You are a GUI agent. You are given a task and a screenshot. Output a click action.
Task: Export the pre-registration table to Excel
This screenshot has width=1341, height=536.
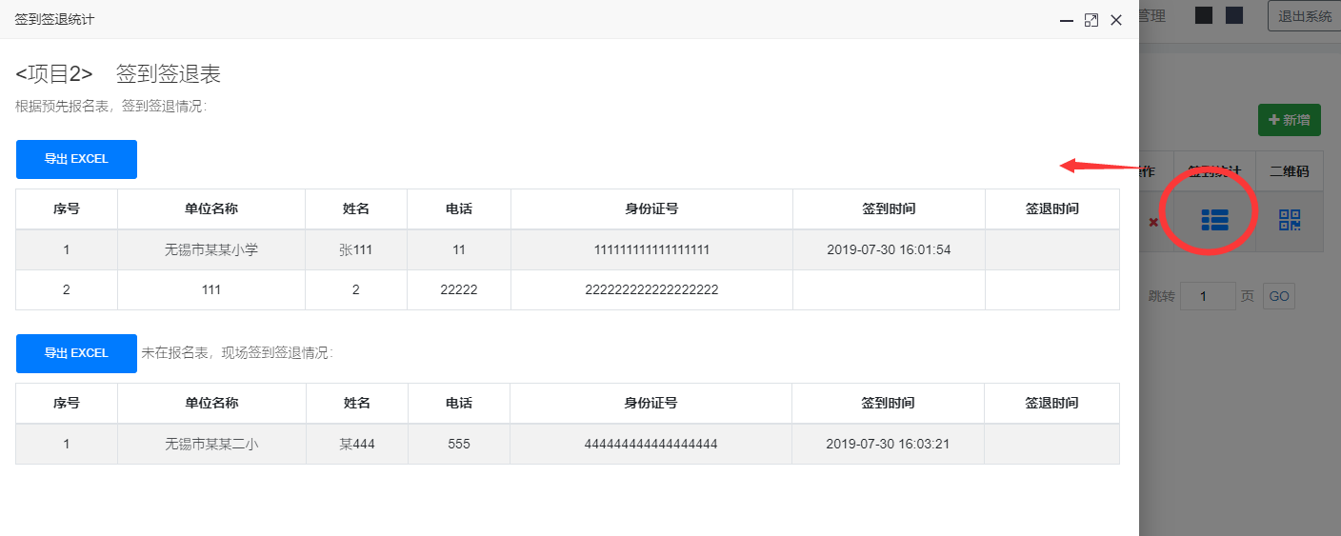point(76,159)
